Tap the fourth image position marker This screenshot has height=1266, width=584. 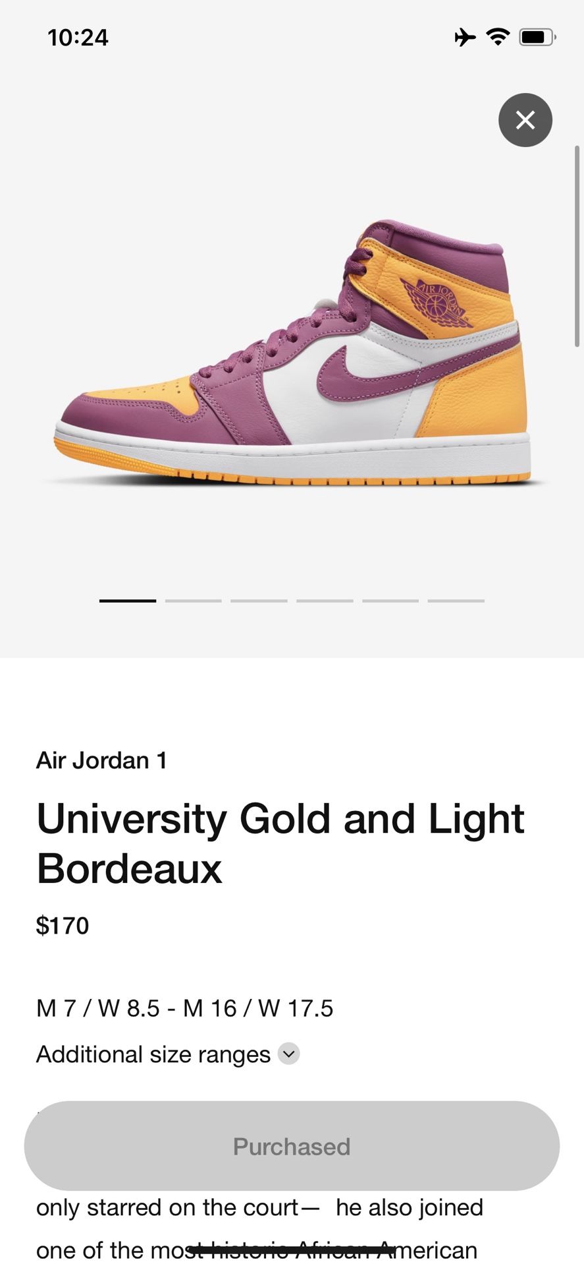tap(325, 601)
